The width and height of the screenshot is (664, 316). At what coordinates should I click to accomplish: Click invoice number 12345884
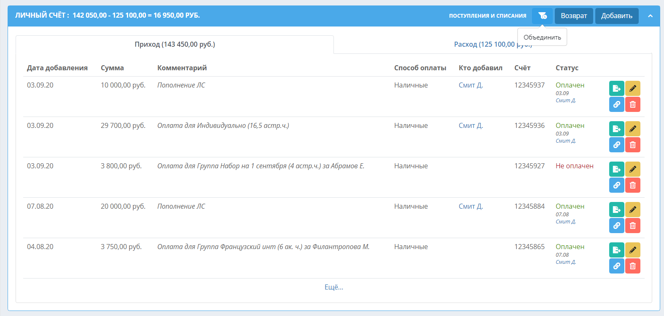coord(530,206)
